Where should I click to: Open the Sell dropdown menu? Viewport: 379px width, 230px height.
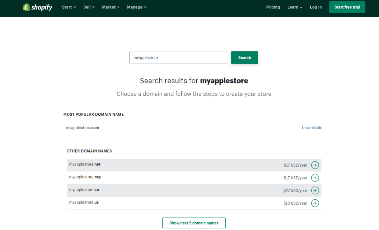click(x=89, y=7)
